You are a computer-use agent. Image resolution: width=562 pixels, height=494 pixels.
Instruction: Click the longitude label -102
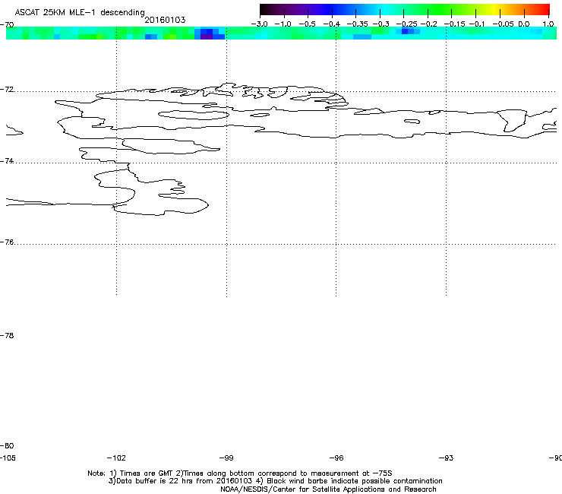[x=116, y=458]
